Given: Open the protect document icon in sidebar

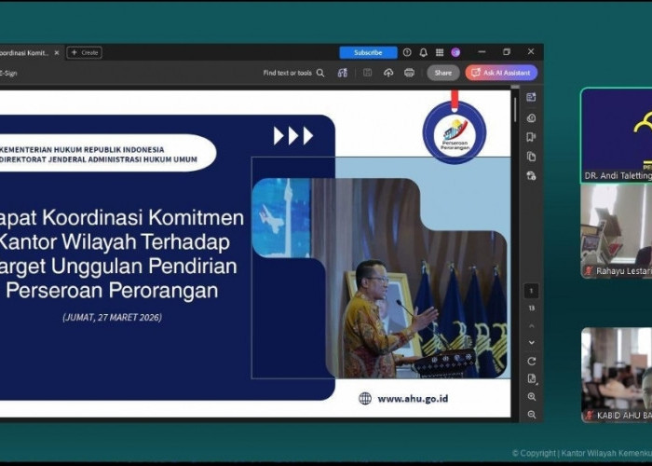Looking at the screenshot, I should point(531,176).
